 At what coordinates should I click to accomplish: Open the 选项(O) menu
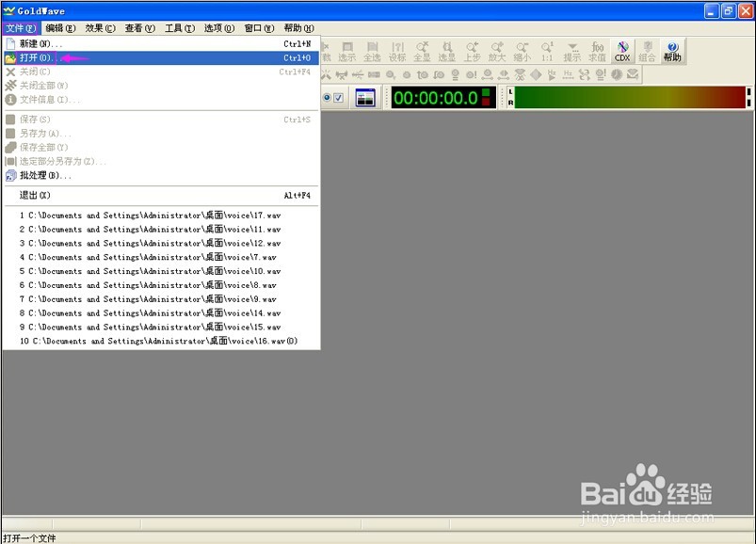[x=219, y=28]
